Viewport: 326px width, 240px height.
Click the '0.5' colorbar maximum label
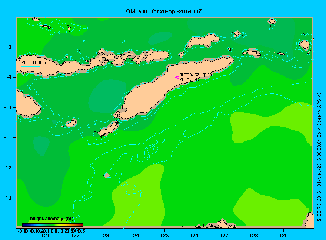(x=82, y=231)
